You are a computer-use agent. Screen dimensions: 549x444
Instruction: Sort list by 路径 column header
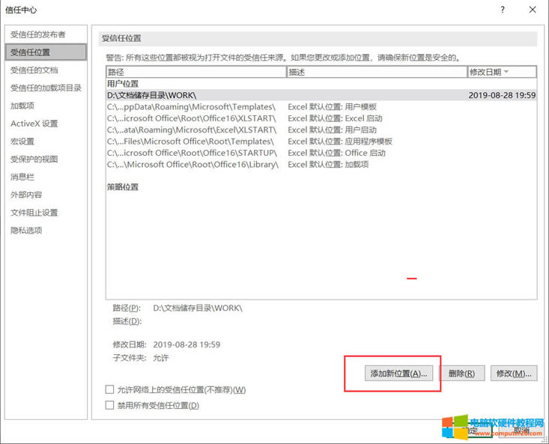coord(195,72)
